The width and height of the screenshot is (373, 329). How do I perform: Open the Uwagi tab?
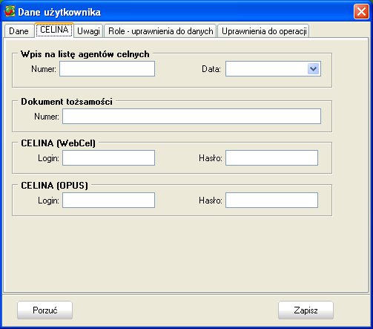coord(88,31)
